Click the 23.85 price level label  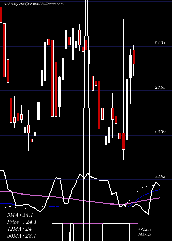pos(160,87)
